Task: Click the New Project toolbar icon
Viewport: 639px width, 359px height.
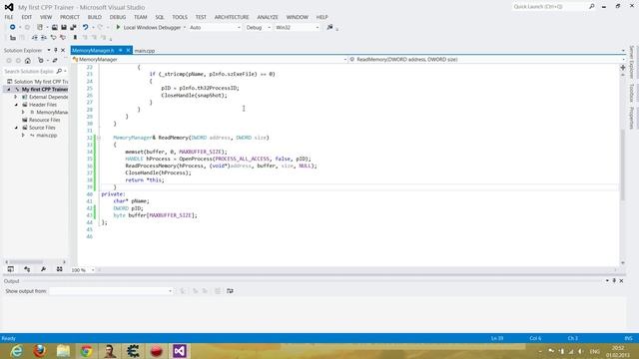Action: (x=40, y=27)
